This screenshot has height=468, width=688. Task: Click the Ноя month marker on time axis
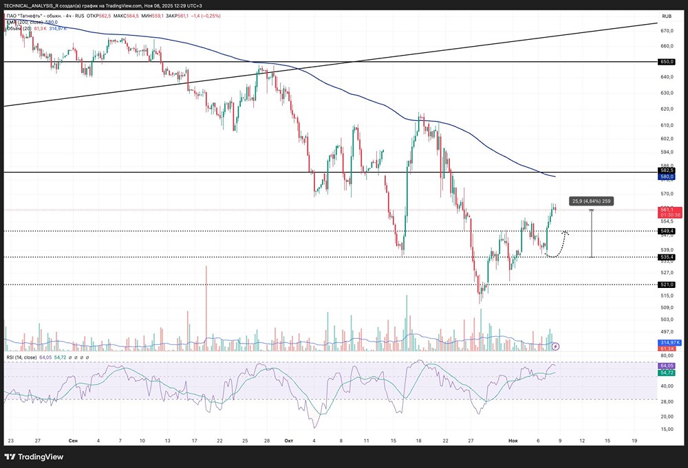pyautogui.click(x=512, y=439)
